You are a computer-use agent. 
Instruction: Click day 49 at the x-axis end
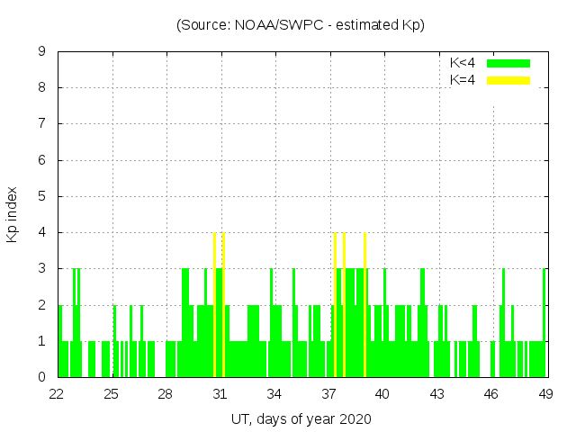coord(545,394)
